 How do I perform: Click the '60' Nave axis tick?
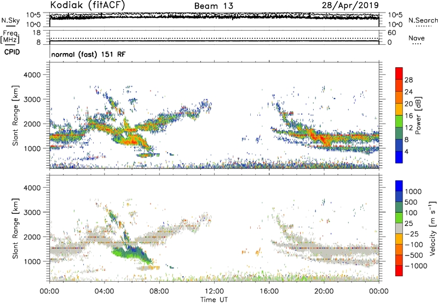pyautogui.click(x=391, y=33)
